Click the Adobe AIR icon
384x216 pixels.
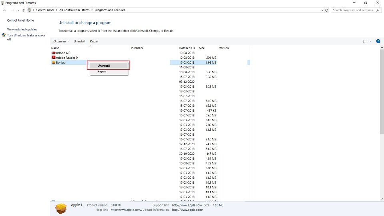(53, 53)
